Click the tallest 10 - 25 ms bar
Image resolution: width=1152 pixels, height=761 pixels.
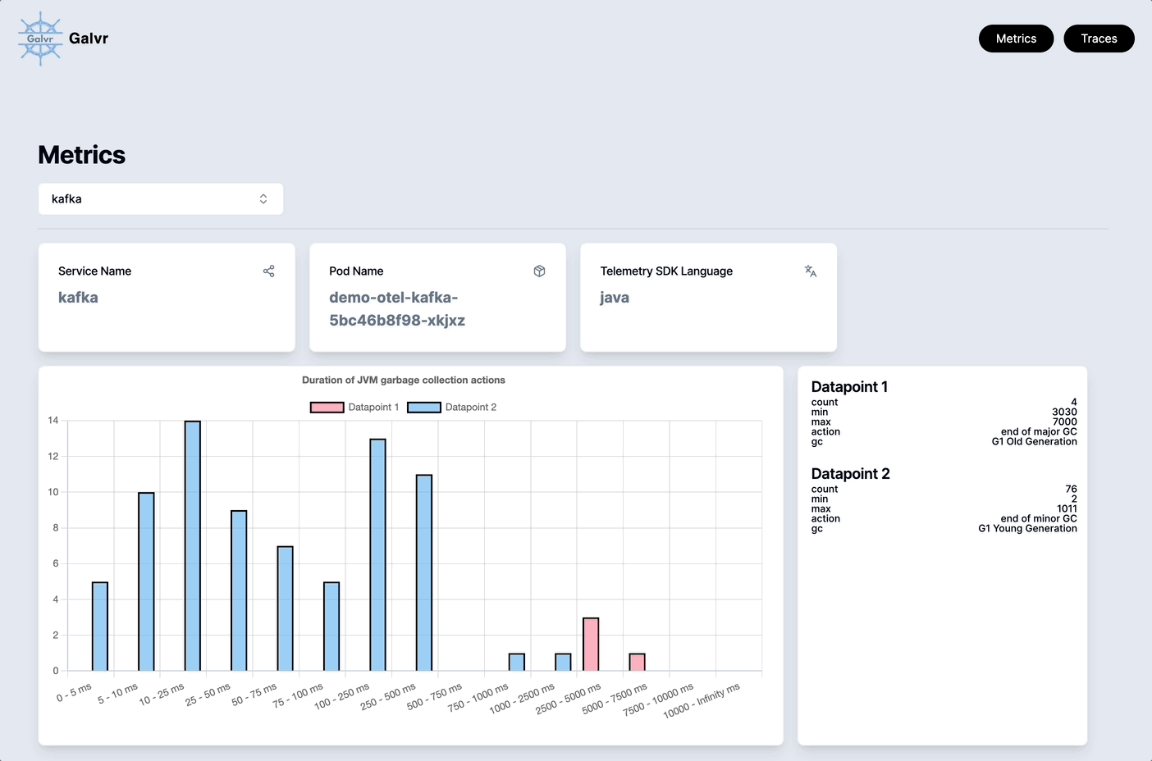[x=193, y=546]
